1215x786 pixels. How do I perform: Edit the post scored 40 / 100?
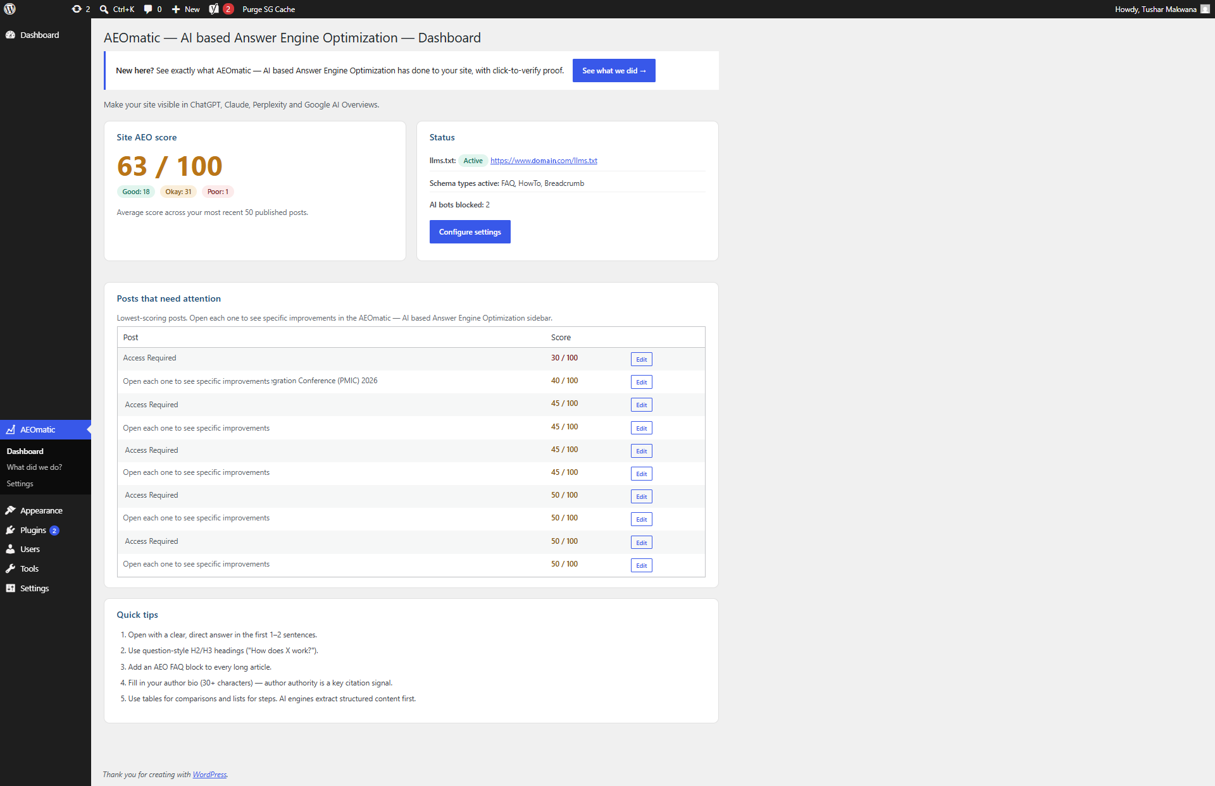(x=641, y=382)
